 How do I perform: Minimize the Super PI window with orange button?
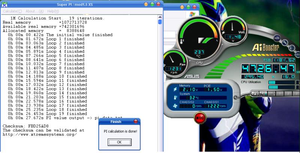[146, 4]
